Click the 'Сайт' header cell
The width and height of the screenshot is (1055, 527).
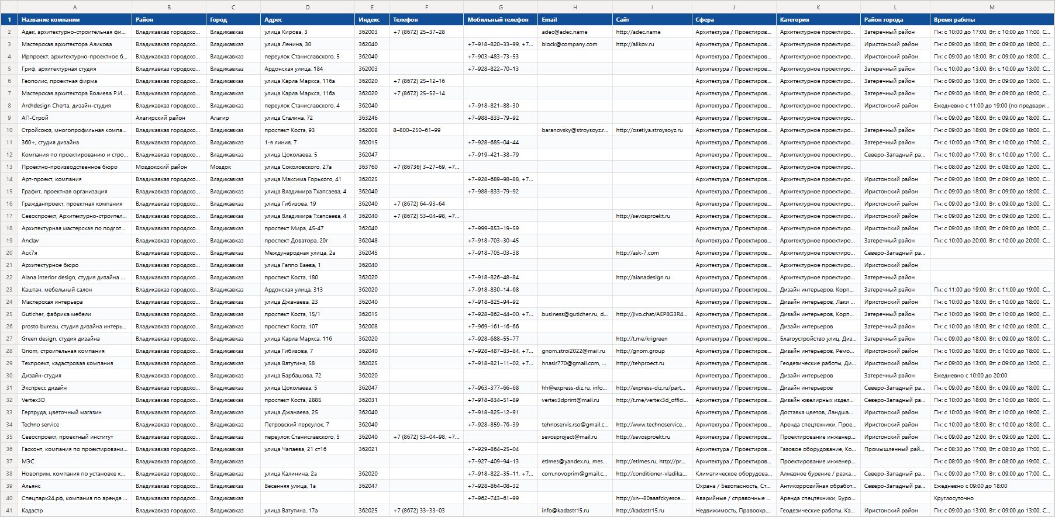652,20
